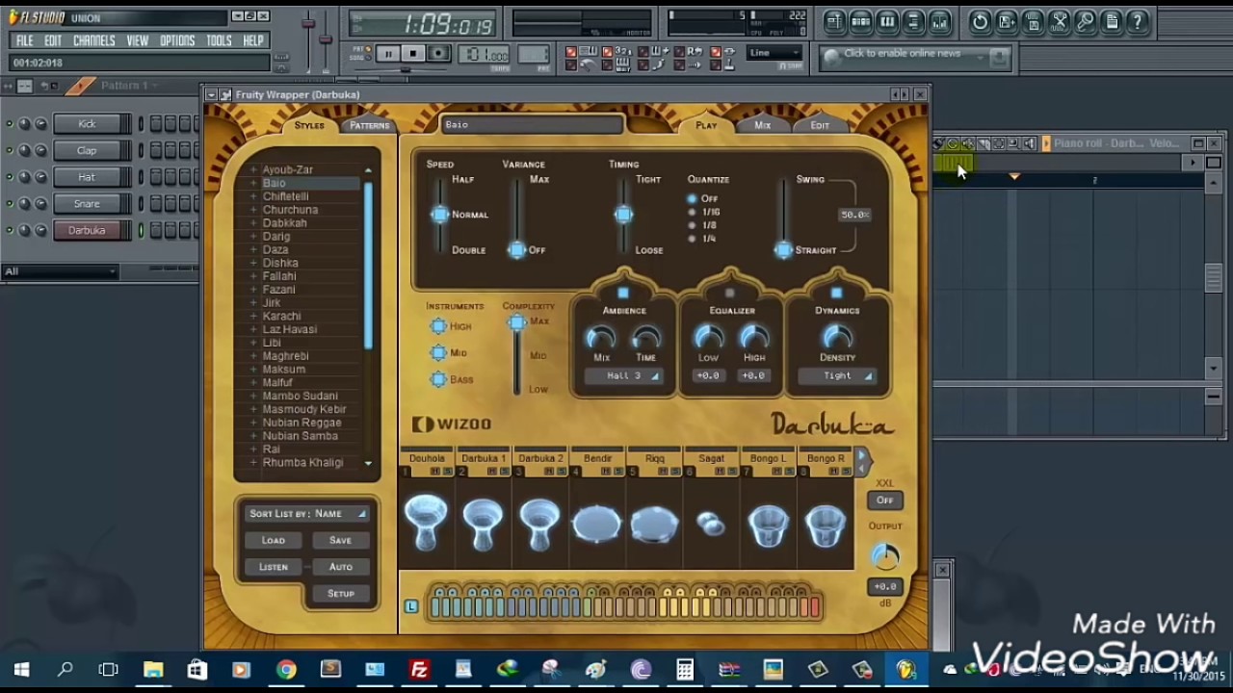Click the Bongo L drum
This screenshot has width=1233, height=693.
768,526
